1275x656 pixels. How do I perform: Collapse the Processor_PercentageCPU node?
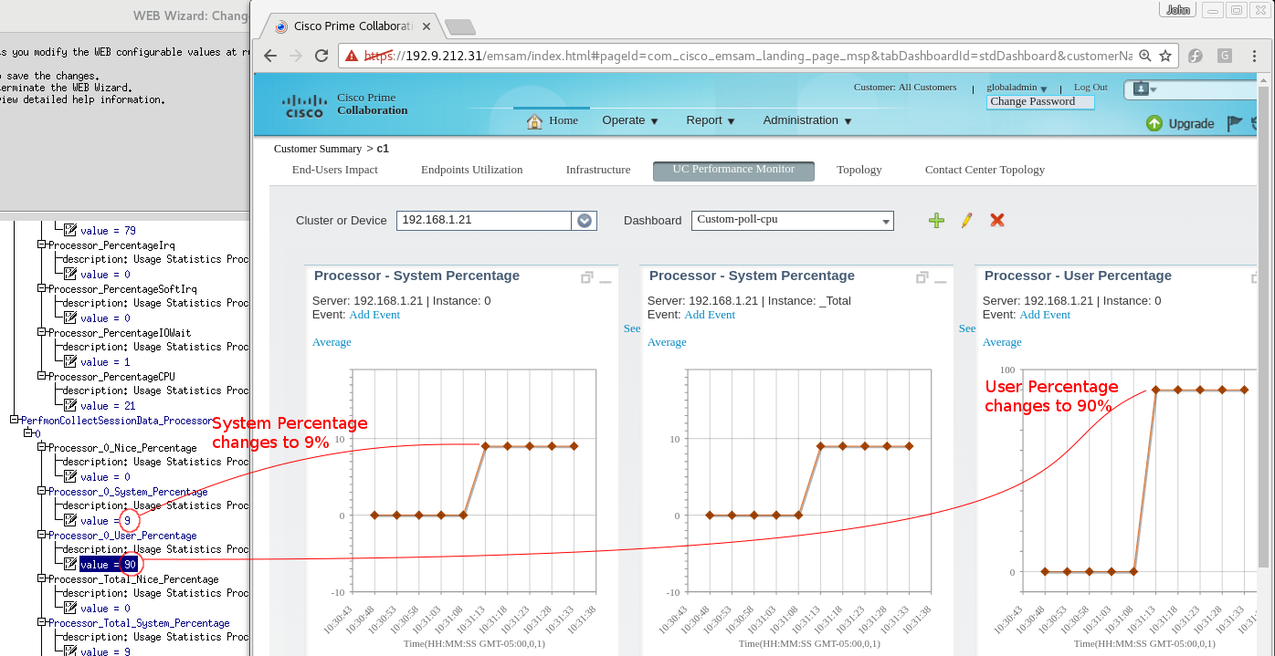pyautogui.click(x=41, y=376)
